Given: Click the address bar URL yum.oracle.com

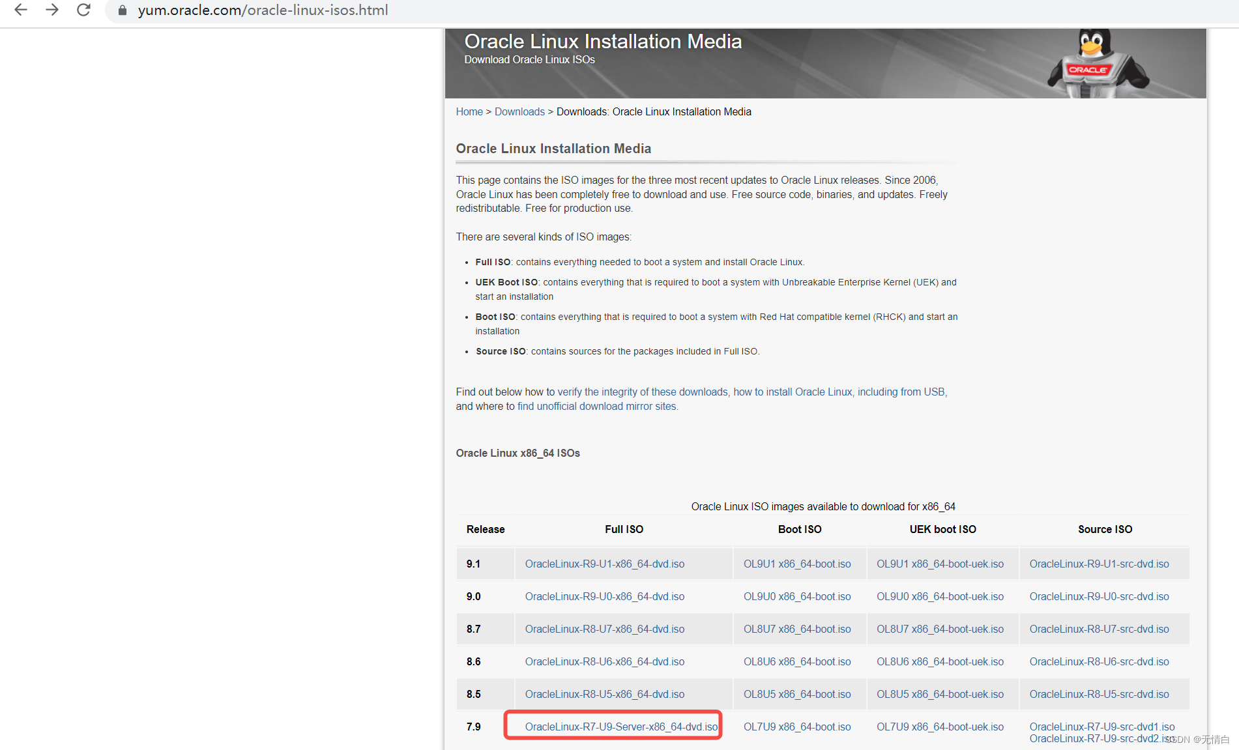Looking at the screenshot, I should tap(263, 10).
